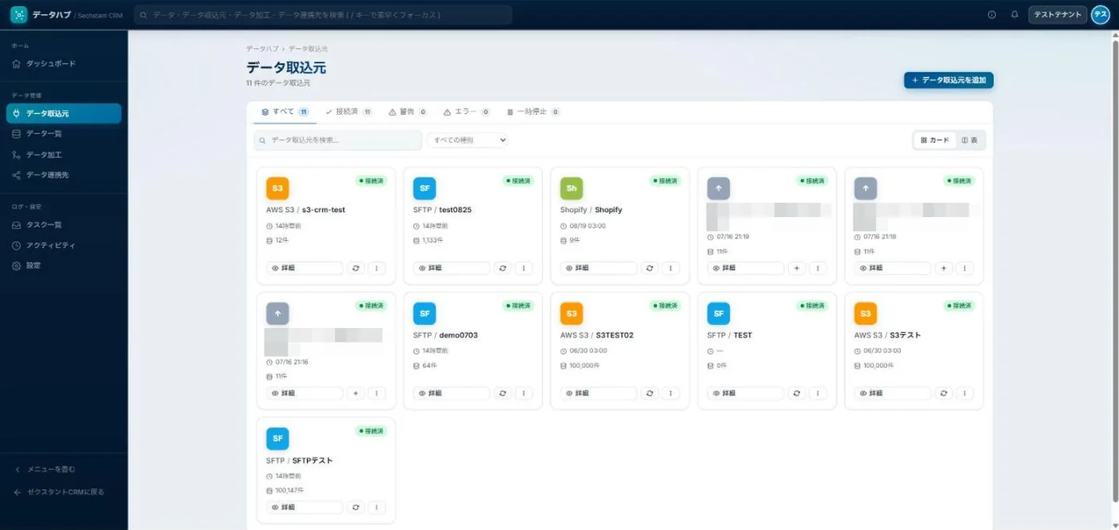Switch to カード view
The width and height of the screenshot is (1119, 530).
point(935,140)
